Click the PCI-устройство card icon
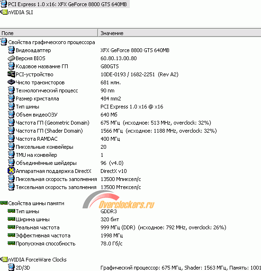The width and height of the screenshot is (261, 271). click(x=11, y=74)
